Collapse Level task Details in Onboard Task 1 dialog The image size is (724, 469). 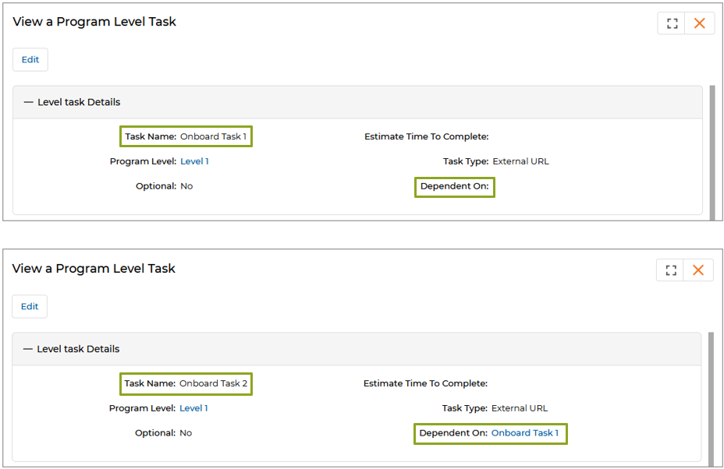coord(29,102)
